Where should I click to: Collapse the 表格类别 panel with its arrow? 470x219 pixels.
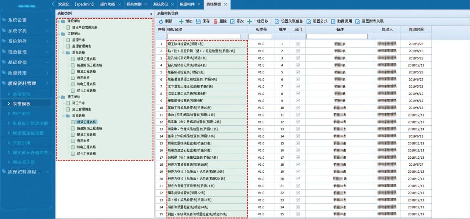(x=151, y=14)
